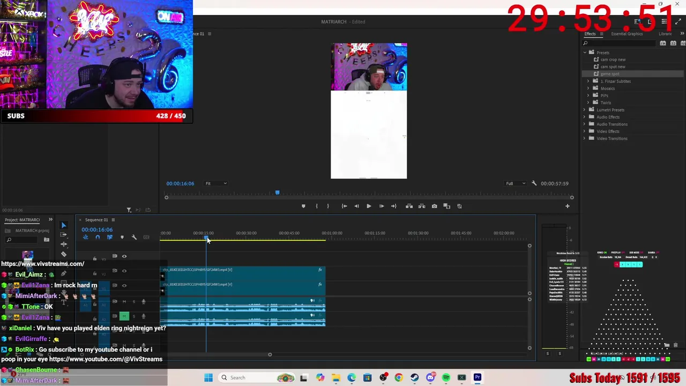Image resolution: width=686 pixels, height=386 pixels.
Task: Step forward one frame
Action: (x=382, y=206)
